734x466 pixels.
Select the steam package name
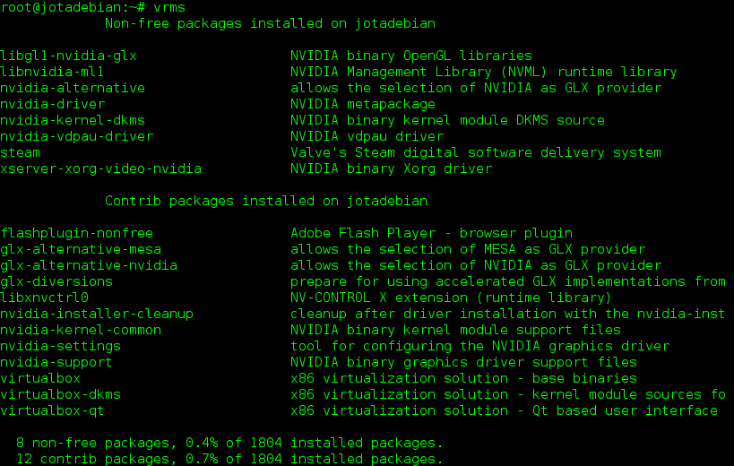20,152
